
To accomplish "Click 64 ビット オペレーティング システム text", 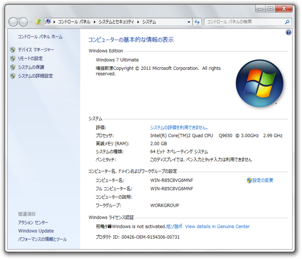I will [x=179, y=152].
